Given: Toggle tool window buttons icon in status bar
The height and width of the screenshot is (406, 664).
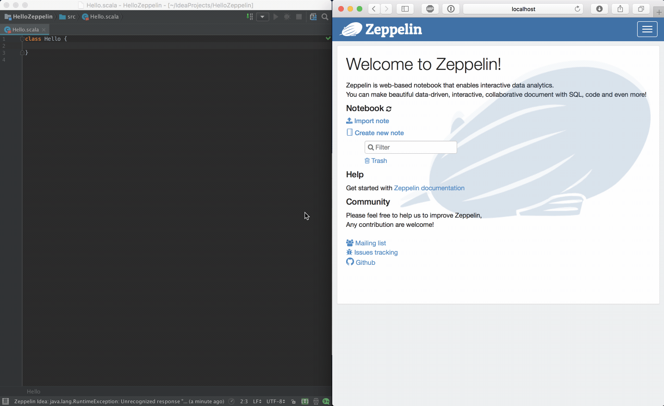Looking at the screenshot, I should pyautogui.click(x=6, y=401).
